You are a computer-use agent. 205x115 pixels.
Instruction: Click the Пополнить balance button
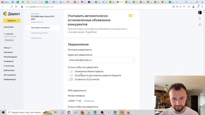[x=9, y=40]
